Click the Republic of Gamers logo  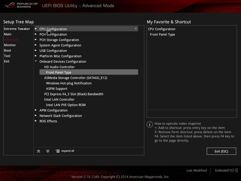(x=21, y=5)
